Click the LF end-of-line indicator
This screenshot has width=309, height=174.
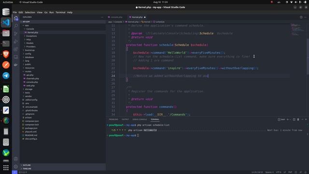click(x=284, y=172)
